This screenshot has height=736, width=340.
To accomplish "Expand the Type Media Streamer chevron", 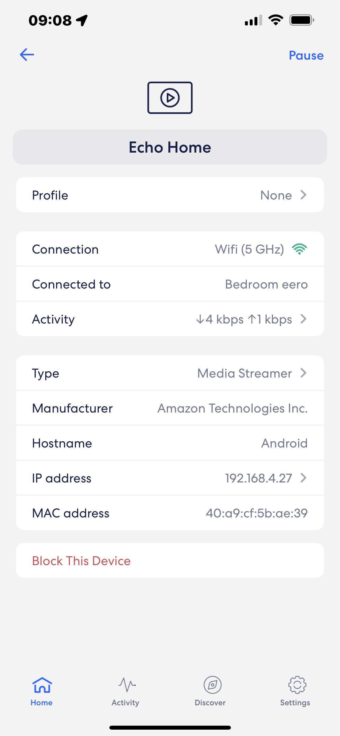I will [x=303, y=373].
